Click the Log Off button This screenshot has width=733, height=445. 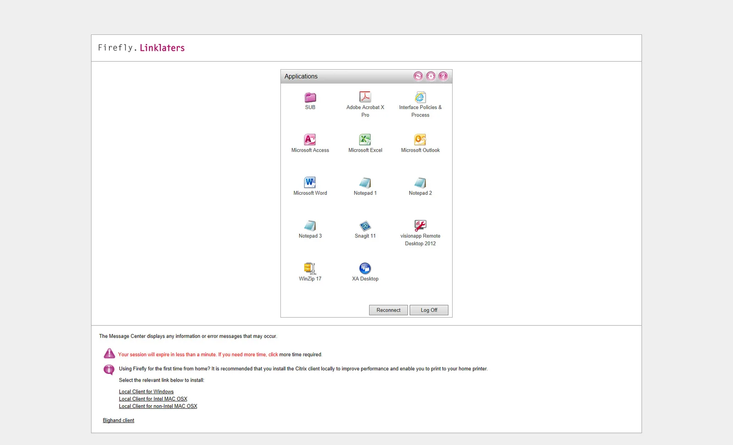pos(429,310)
